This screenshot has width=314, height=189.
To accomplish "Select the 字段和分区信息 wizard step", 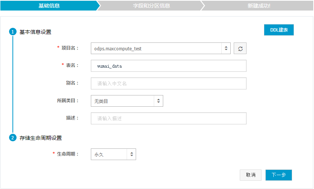I will click(152, 6).
